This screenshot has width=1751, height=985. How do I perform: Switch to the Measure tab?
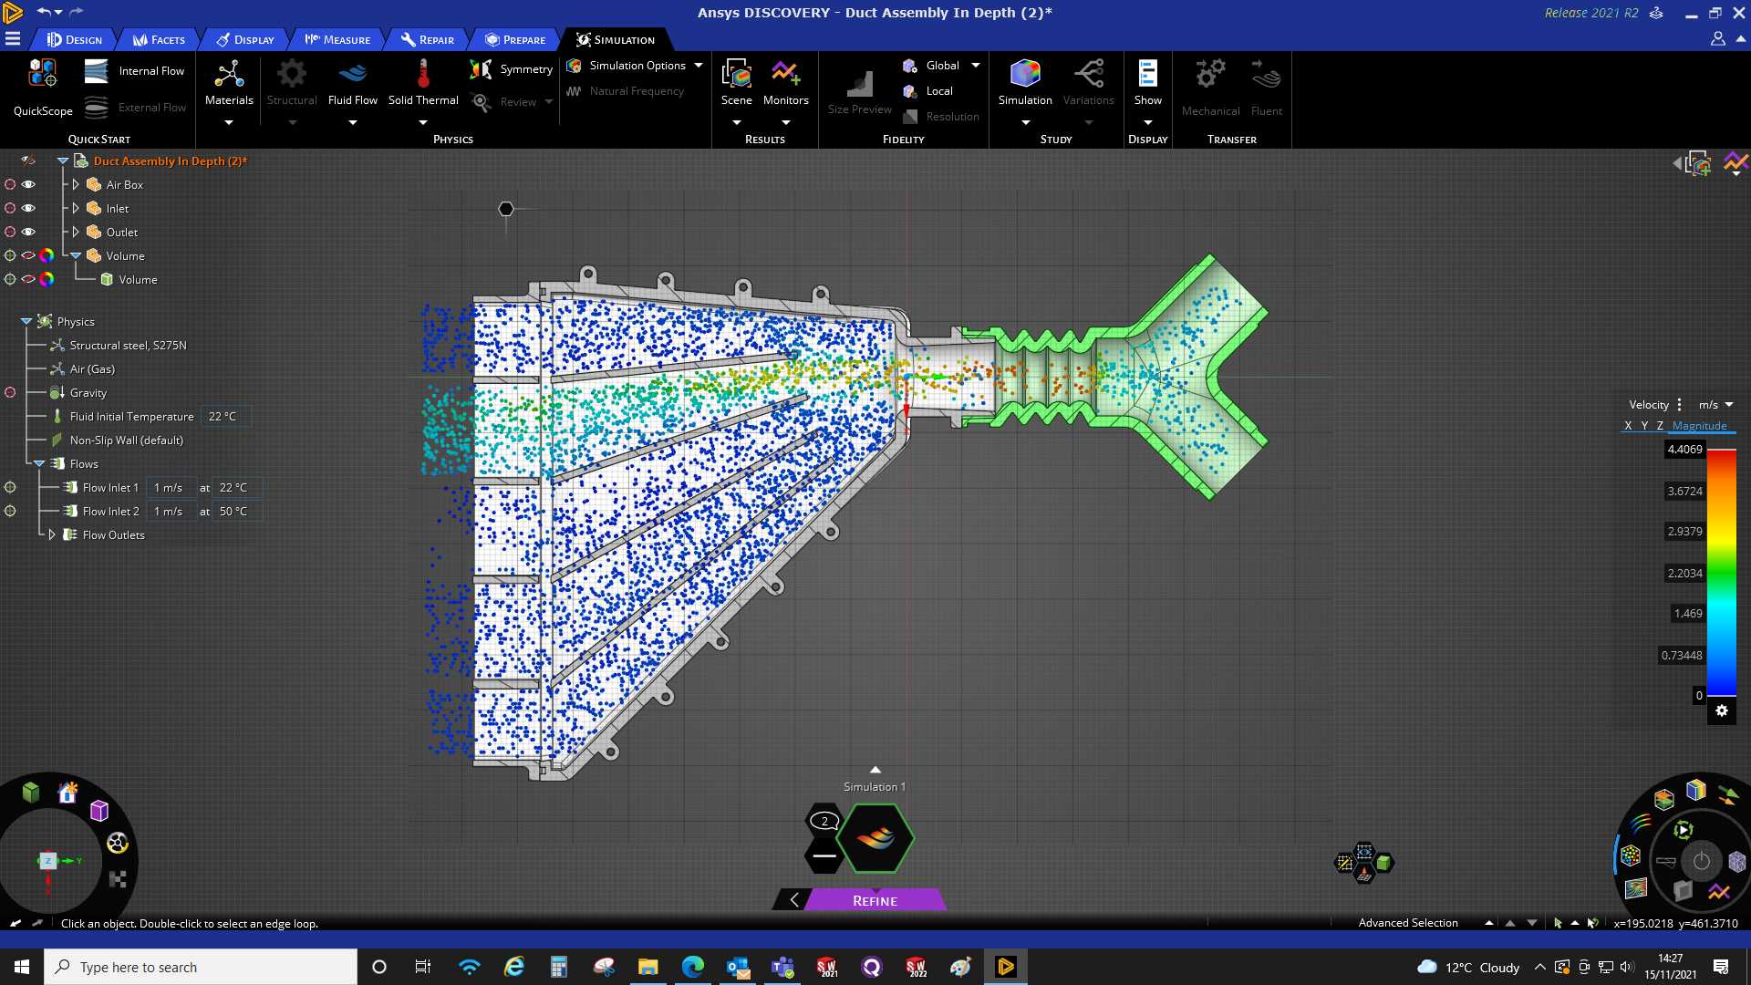pyautogui.click(x=337, y=39)
